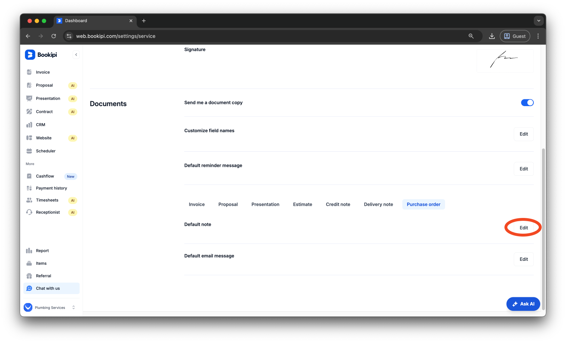The image size is (566, 343).
Task: Expand the Plumbing Services company switcher
Action: pyautogui.click(x=74, y=307)
